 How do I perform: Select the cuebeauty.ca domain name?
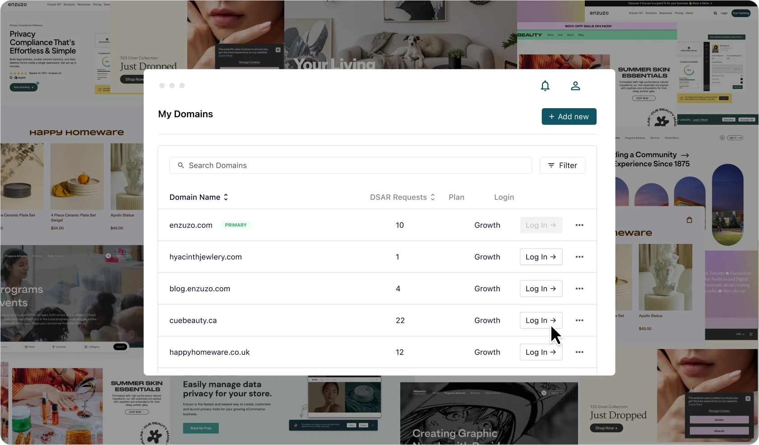tap(193, 321)
